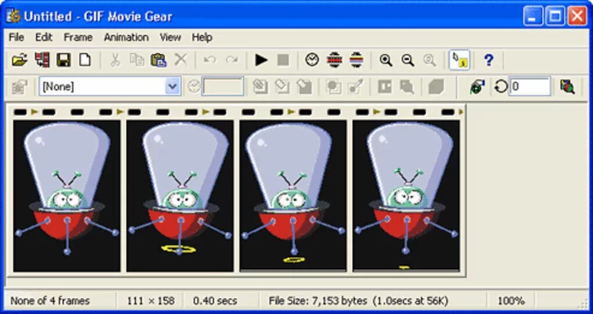Click 'None of 4 frames' in status bar

50,301
